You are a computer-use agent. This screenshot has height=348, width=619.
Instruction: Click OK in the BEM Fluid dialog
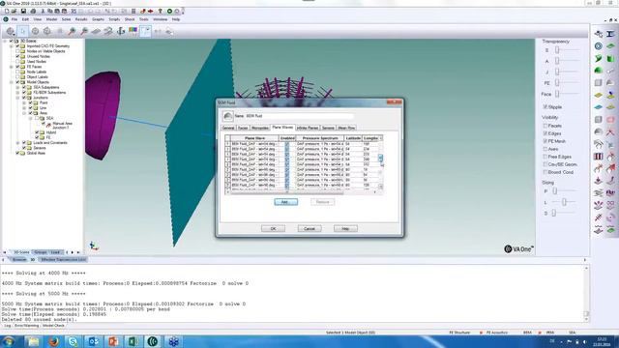click(x=273, y=229)
